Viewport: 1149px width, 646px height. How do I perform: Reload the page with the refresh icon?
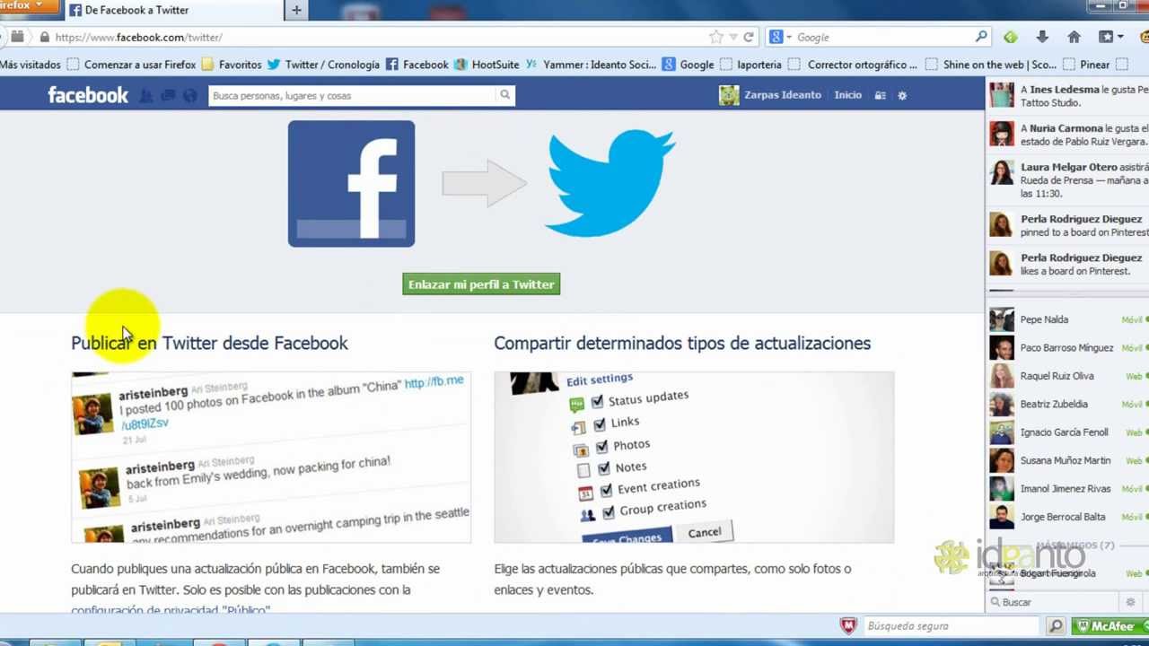click(x=748, y=37)
